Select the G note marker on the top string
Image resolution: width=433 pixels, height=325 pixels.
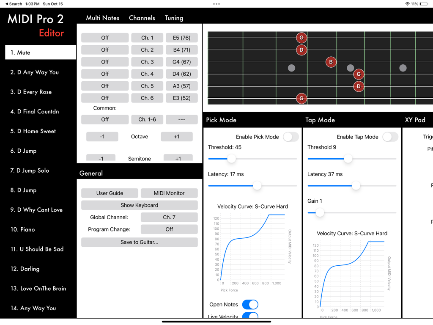[301, 38]
